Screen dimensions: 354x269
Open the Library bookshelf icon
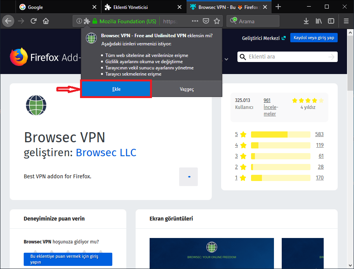(x=319, y=21)
